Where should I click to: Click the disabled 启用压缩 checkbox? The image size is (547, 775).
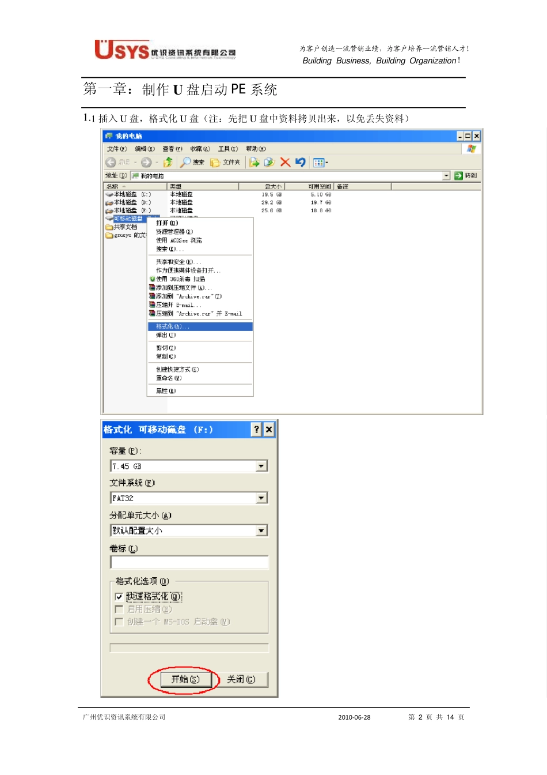click(x=119, y=610)
